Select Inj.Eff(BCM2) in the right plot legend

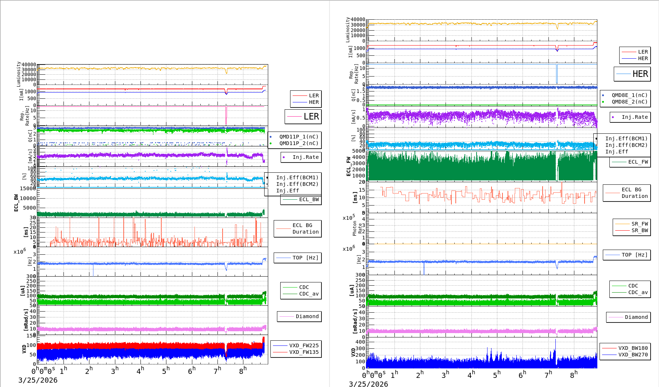tap(626, 145)
